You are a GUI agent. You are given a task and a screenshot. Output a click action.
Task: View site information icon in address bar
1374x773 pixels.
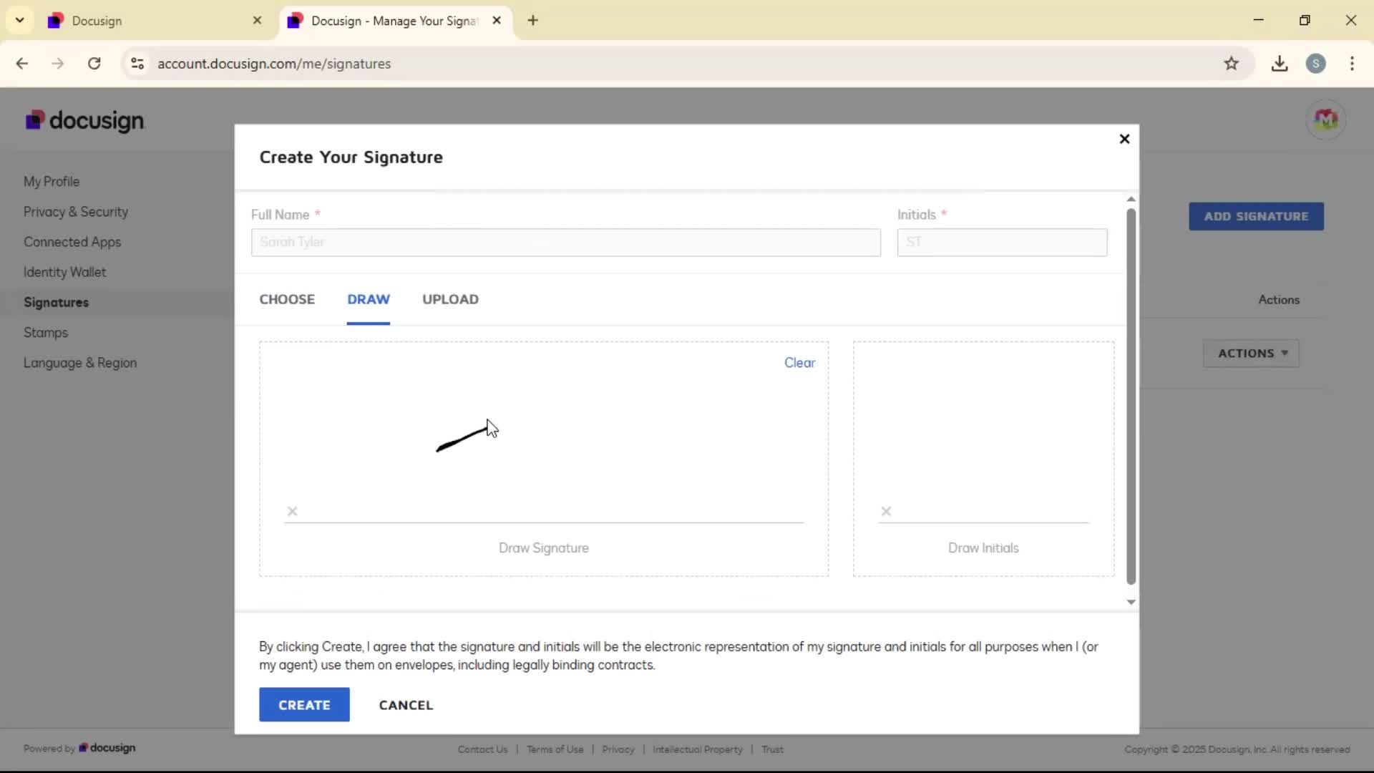137,64
